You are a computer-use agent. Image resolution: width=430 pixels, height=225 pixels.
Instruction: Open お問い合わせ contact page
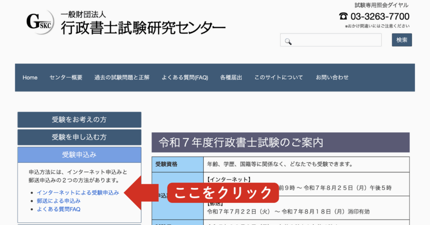(332, 78)
